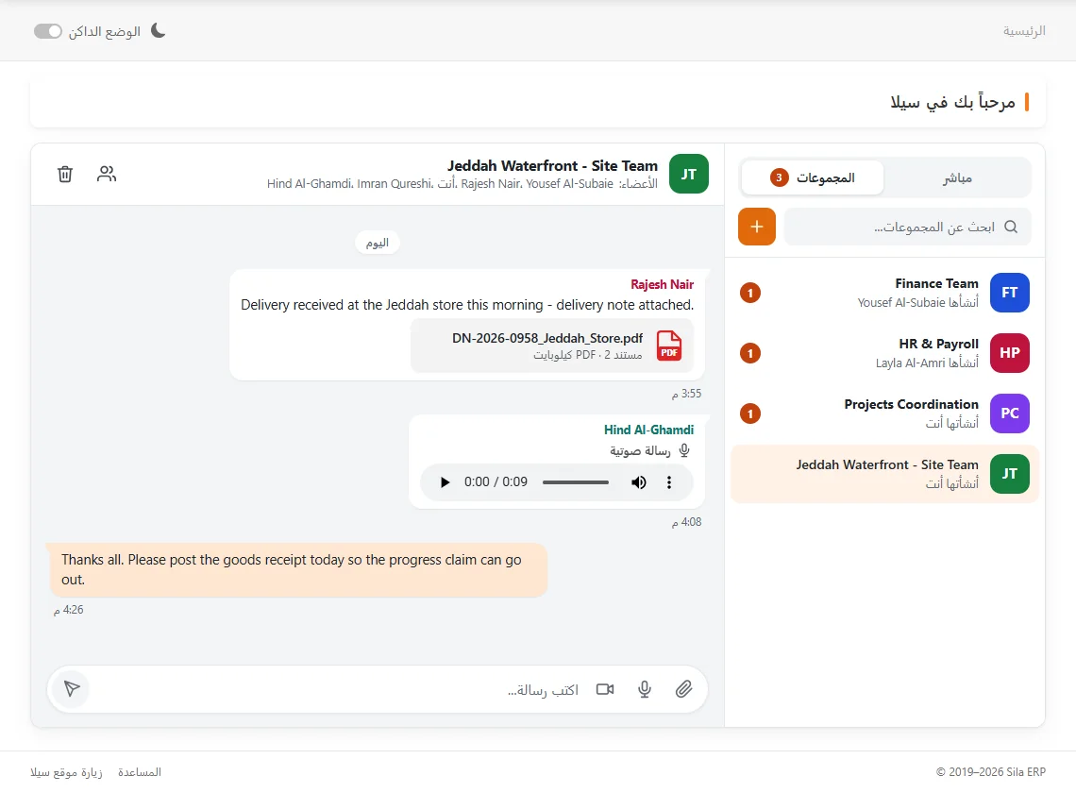Open the voice message more options menu
This screenshot has width=1076, height=793.
(669, 482)
